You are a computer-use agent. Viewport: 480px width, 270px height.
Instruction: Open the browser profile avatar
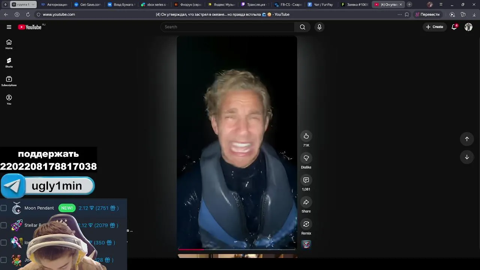pyautogui.click(x=430, y=4)
